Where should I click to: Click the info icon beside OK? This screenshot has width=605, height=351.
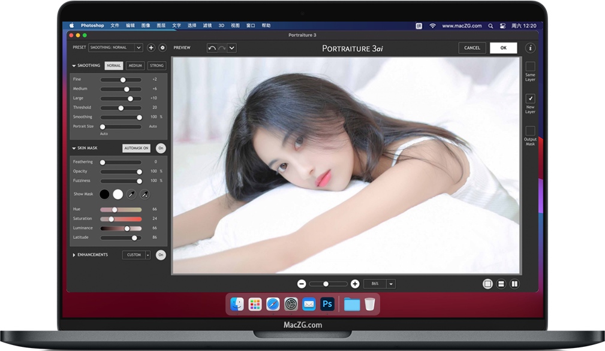pos(530,48)
